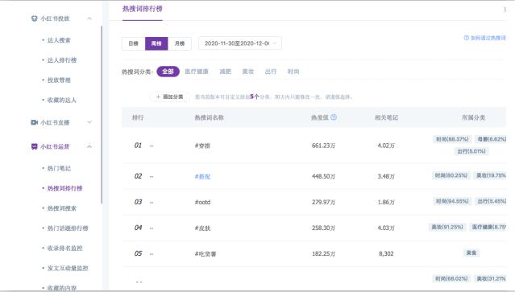Screen dimensions: 515x292
Task: Select the 全部 category filter
Action: coord(168,72)
